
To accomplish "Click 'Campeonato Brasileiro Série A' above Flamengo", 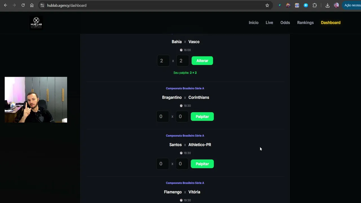I will [x=185, y=183].
